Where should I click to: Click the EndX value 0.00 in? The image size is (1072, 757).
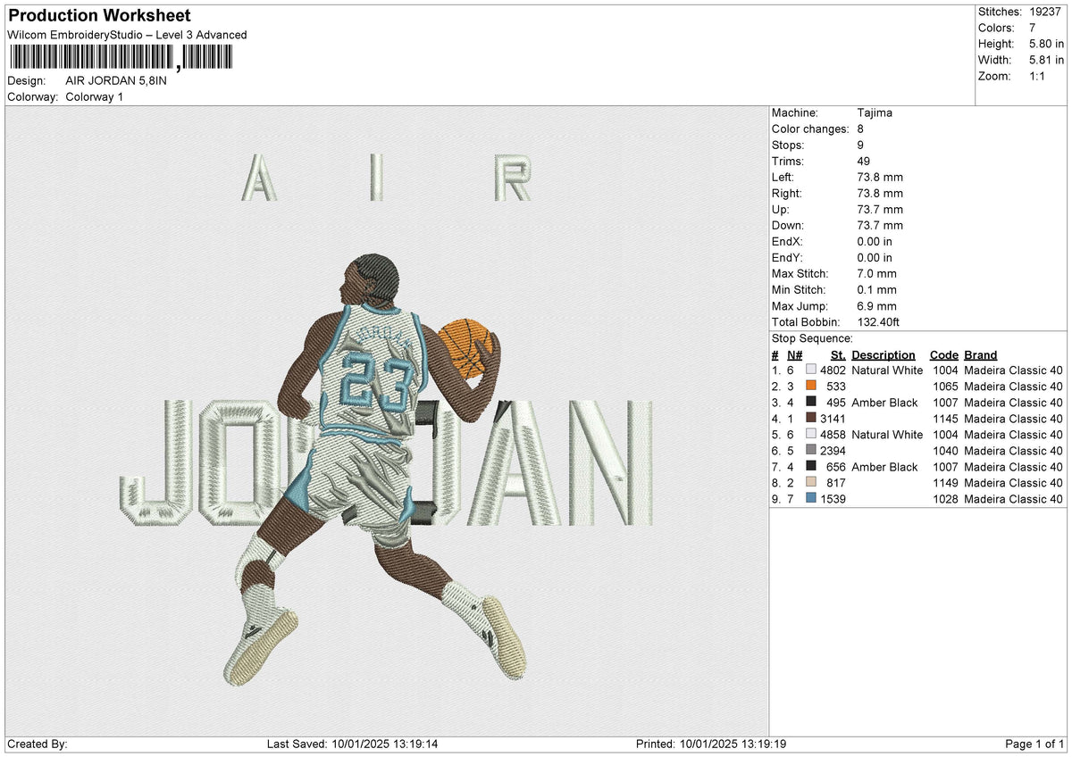(x=875, y=241)
